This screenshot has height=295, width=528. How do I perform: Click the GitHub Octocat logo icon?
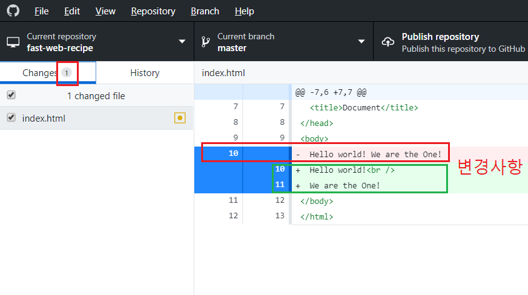[x=13, y=11]
